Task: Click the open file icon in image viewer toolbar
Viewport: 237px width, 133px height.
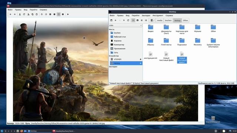Action: [20, 14]
